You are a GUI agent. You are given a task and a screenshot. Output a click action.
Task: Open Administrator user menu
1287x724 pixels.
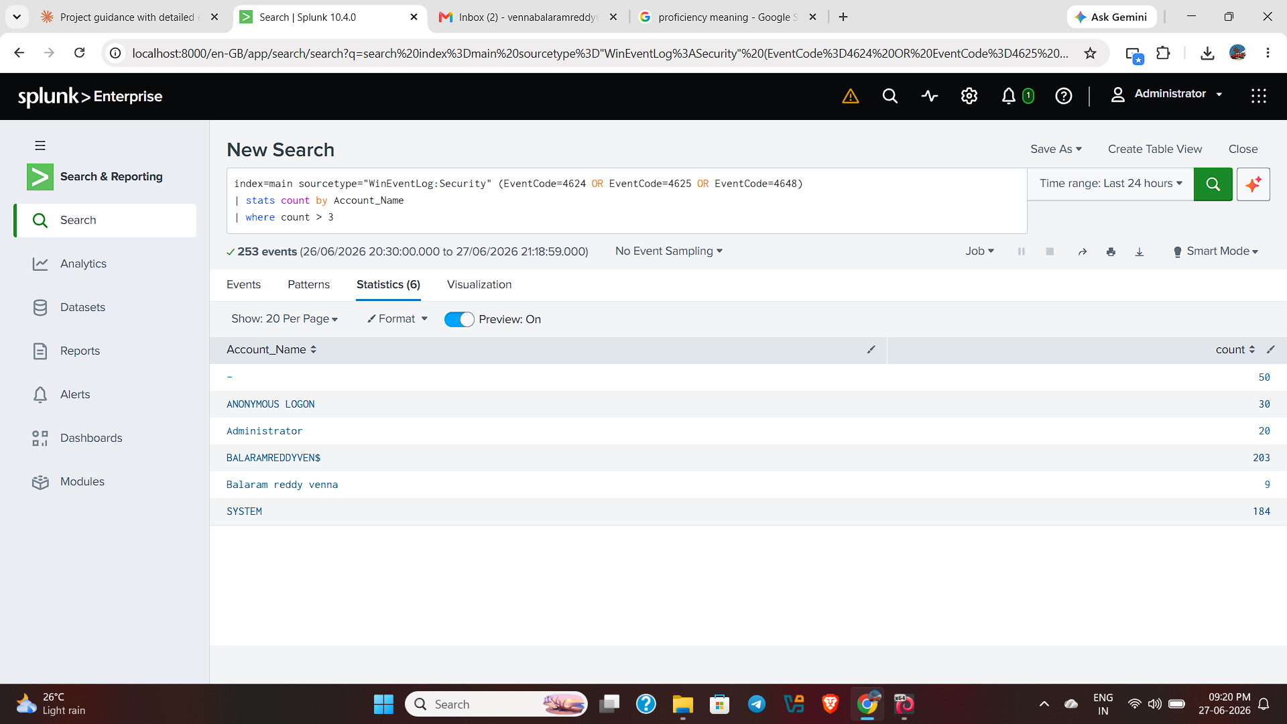1167,95
